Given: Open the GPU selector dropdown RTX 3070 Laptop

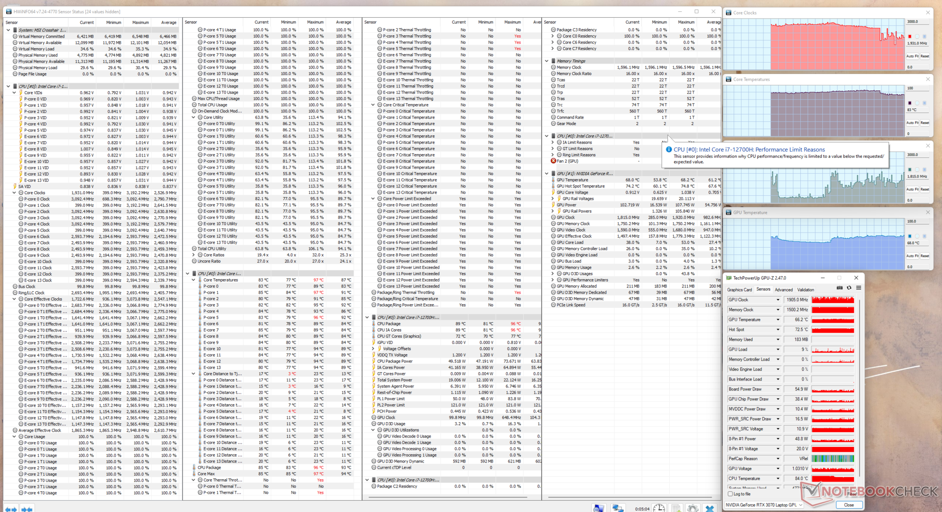Looking at the screenshot, I should [x=764, y=505].
